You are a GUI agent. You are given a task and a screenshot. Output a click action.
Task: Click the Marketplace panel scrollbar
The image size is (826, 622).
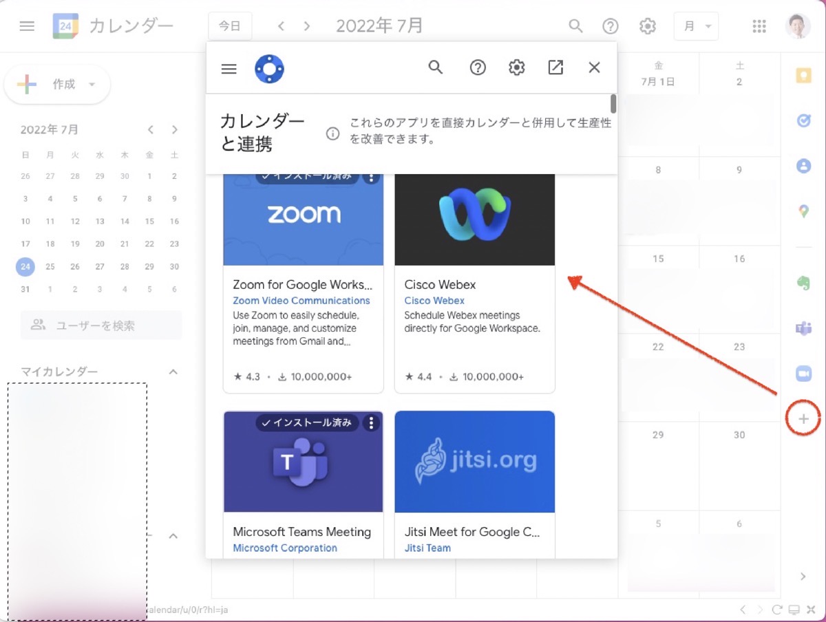(x=613, y=103)
